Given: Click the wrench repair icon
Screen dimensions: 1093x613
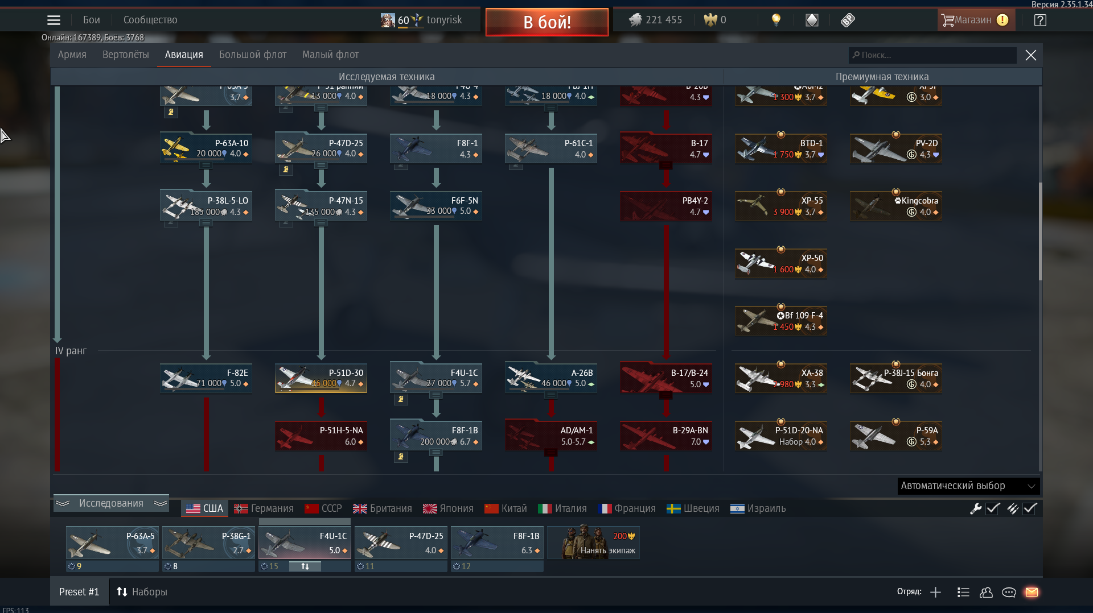Looking at the screenshot, I should 976,508.
